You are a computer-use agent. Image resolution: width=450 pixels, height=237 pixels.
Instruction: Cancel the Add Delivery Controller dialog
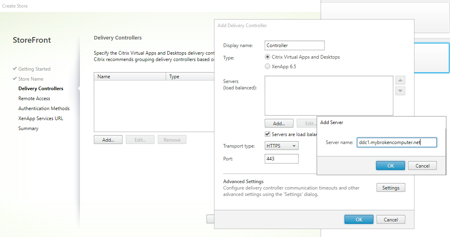pos(391,219)
